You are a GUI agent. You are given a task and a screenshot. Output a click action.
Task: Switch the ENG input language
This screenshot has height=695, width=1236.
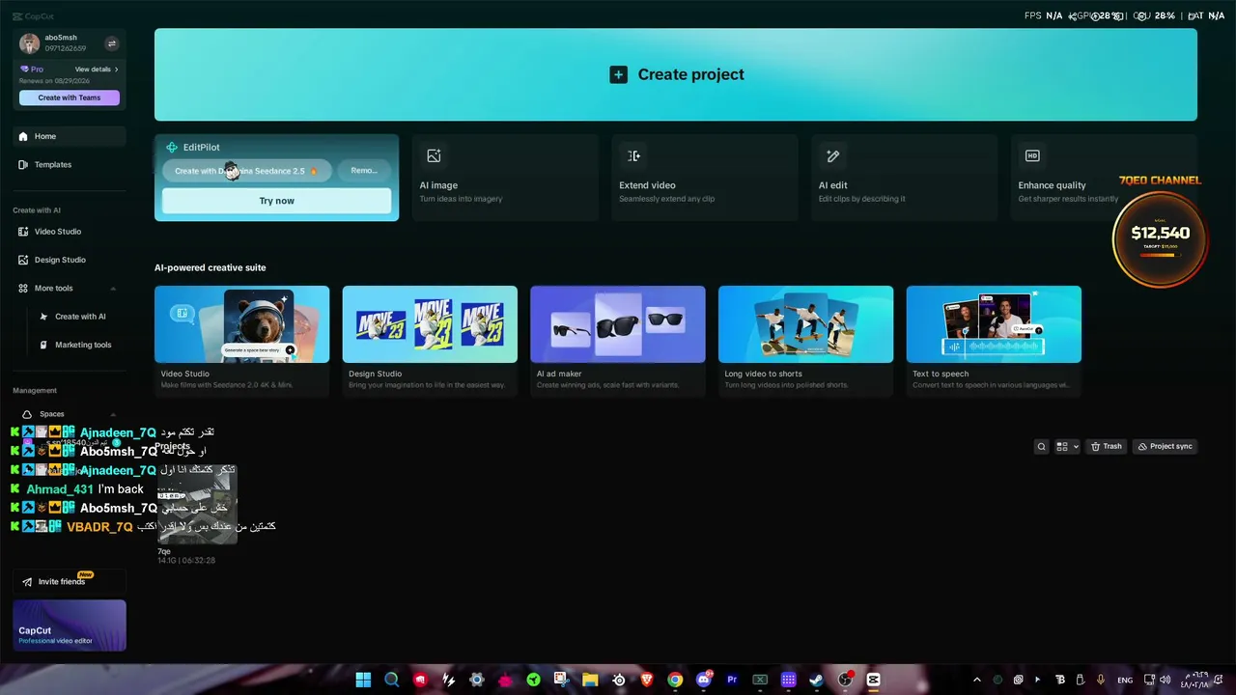pos(1125,680)
